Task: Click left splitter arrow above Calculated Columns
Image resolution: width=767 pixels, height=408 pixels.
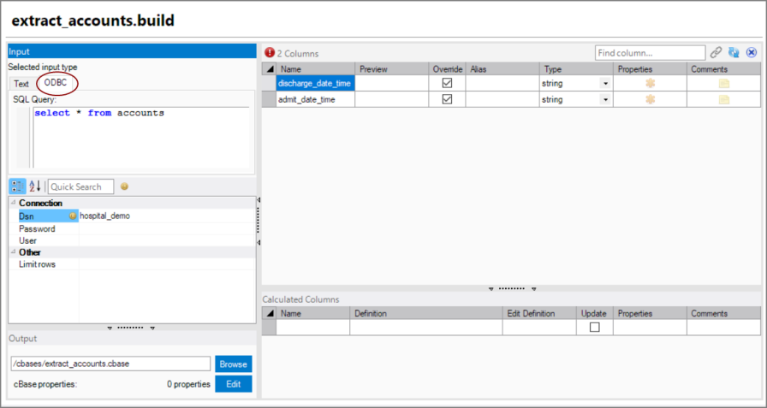Action: click(491, 289)
